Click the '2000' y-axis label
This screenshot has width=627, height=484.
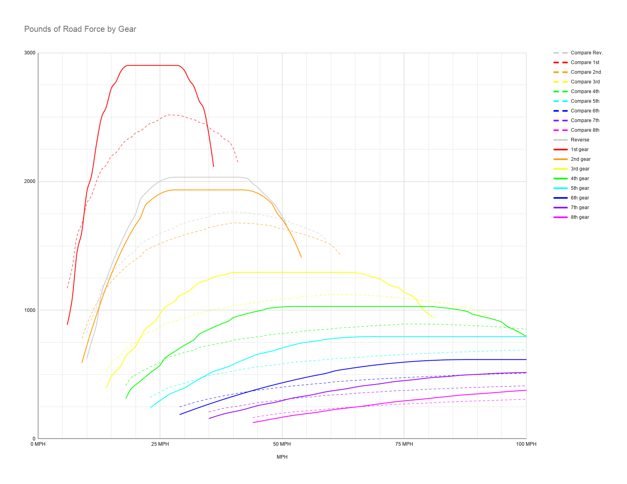(30, 181)
